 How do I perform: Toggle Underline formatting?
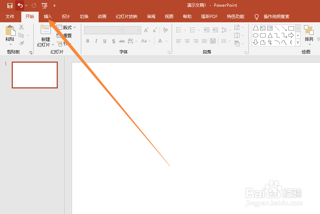click(105, 41)
